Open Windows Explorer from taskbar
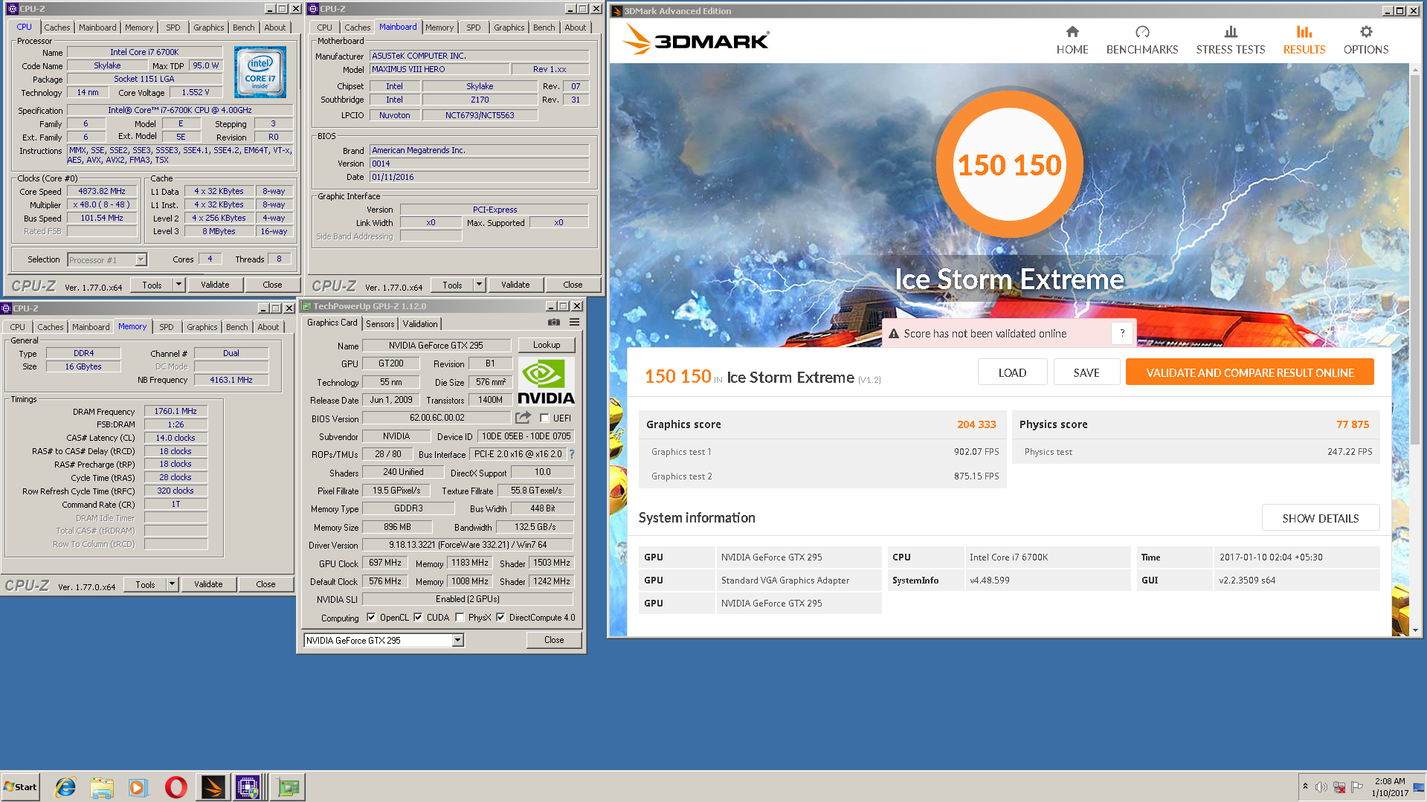This screenshot has width=1427, height=802. coord(102,787)
